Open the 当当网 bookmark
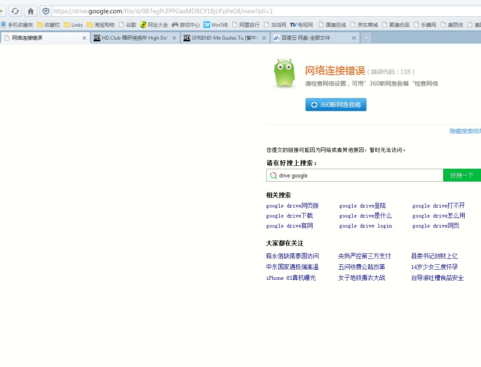Screen dimensions: 481x367 275,25
